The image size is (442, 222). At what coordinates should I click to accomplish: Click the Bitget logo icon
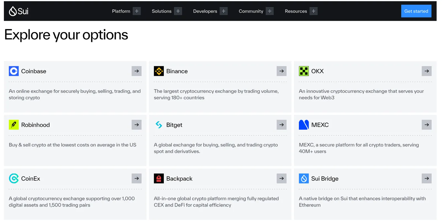point(159,125)
